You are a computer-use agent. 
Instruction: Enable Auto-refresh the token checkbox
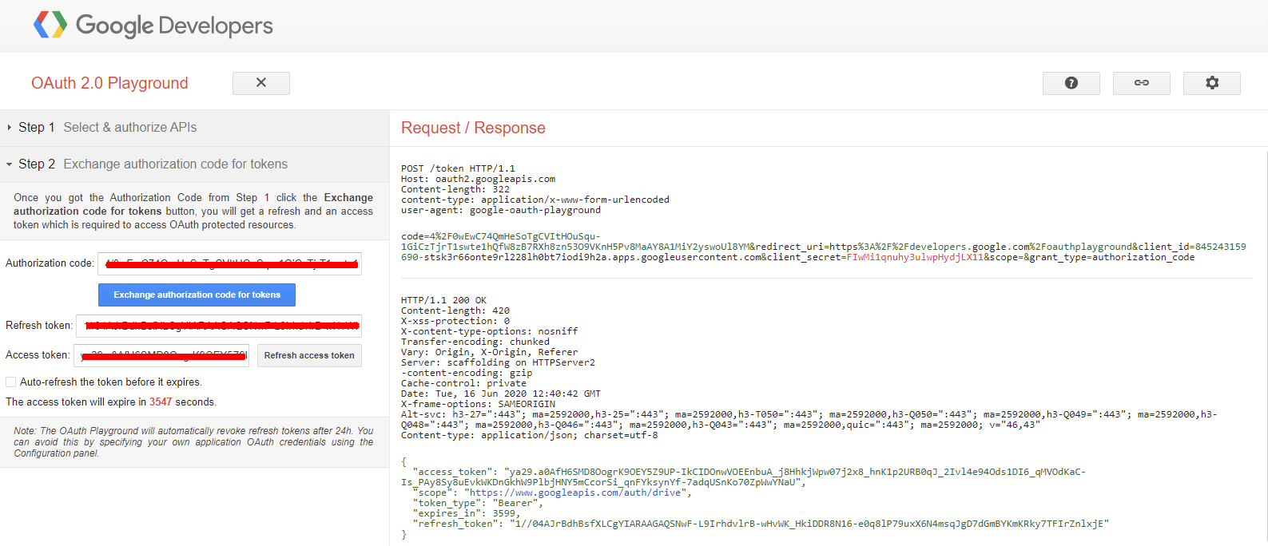point(11,382)
